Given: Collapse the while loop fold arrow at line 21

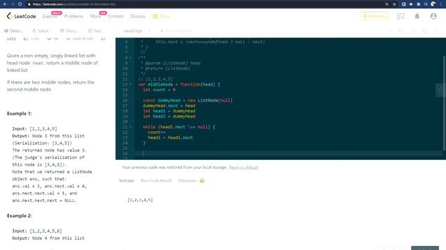Looking at the screenshot, I should click(131, 127).
